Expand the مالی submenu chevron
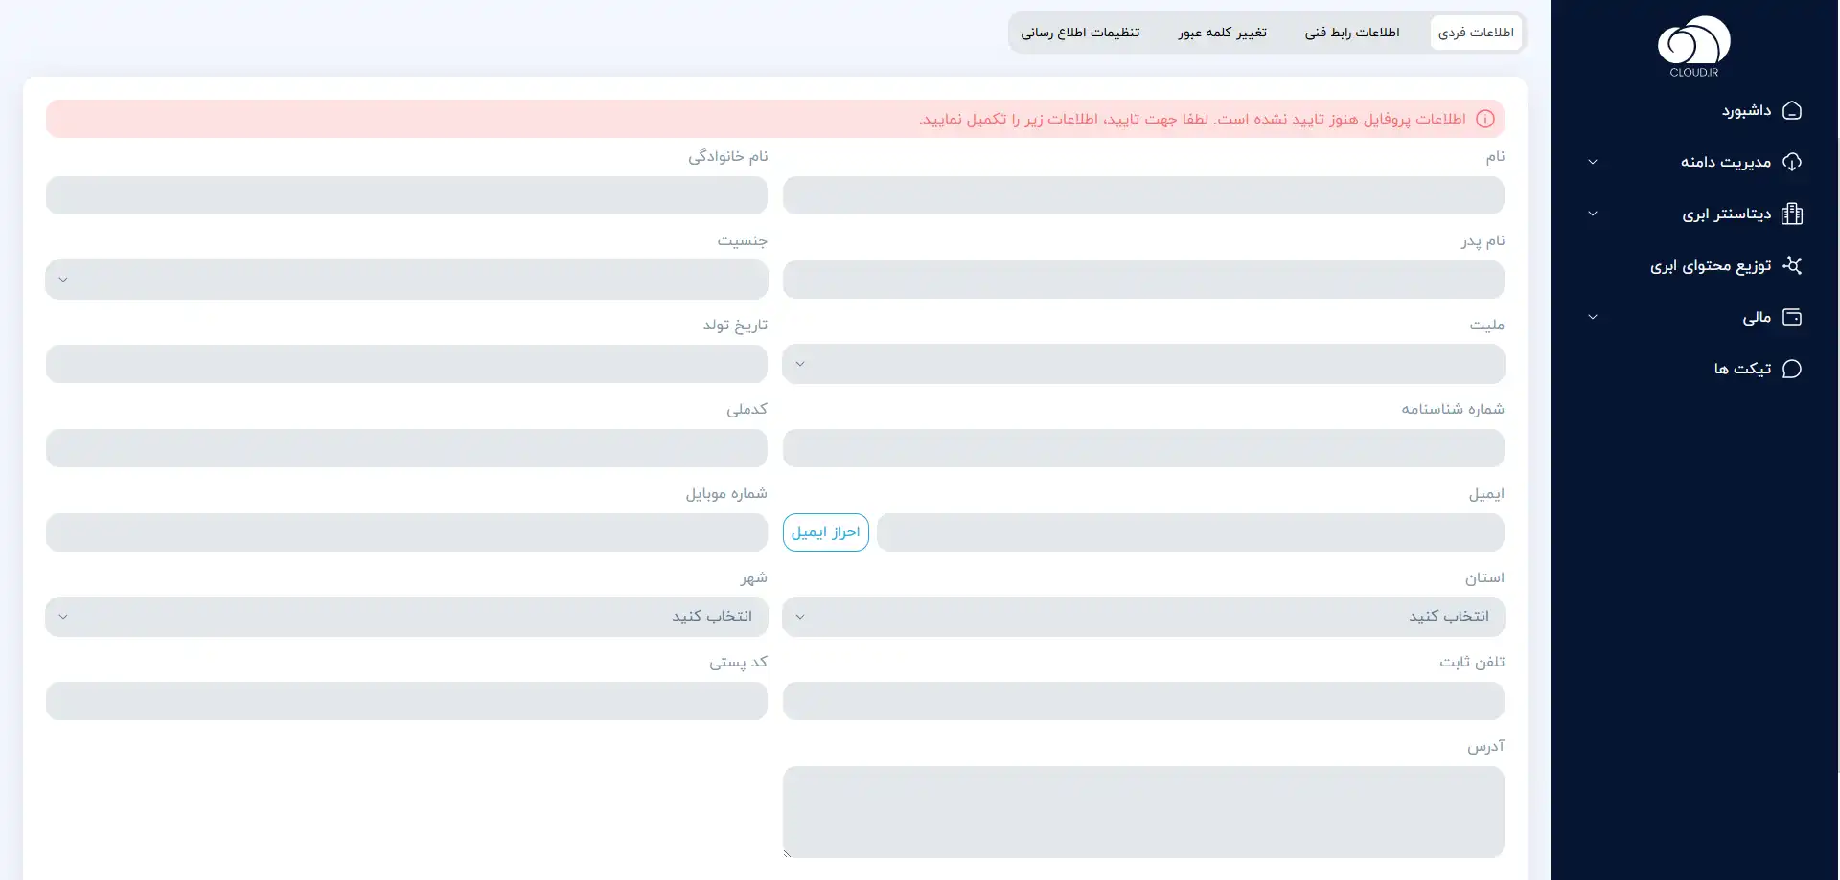1840x880 pixels. 1593,318
